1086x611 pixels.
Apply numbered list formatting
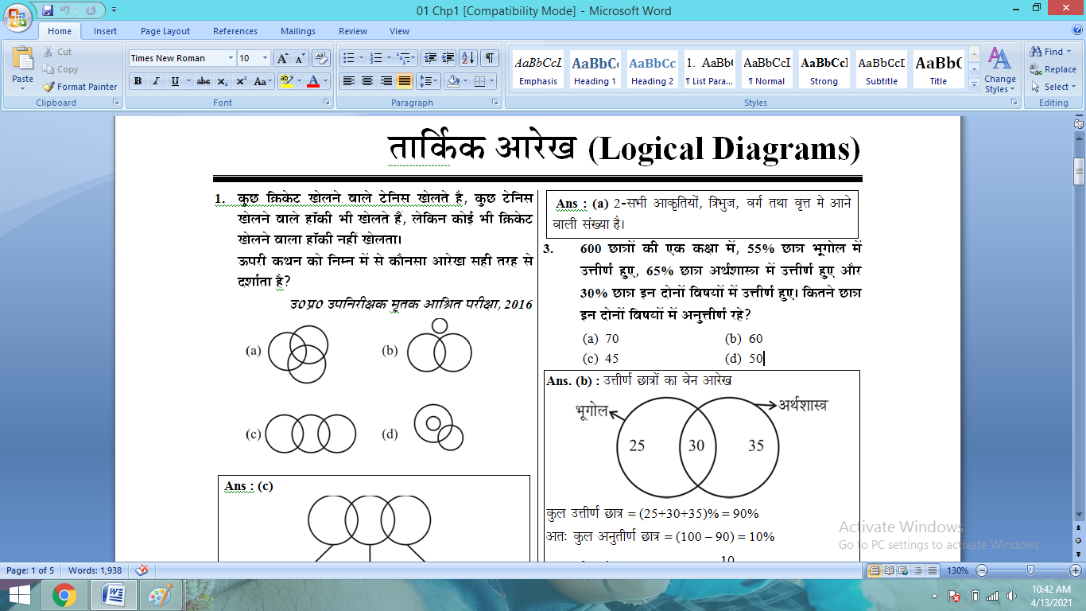(x=377, y=58)
